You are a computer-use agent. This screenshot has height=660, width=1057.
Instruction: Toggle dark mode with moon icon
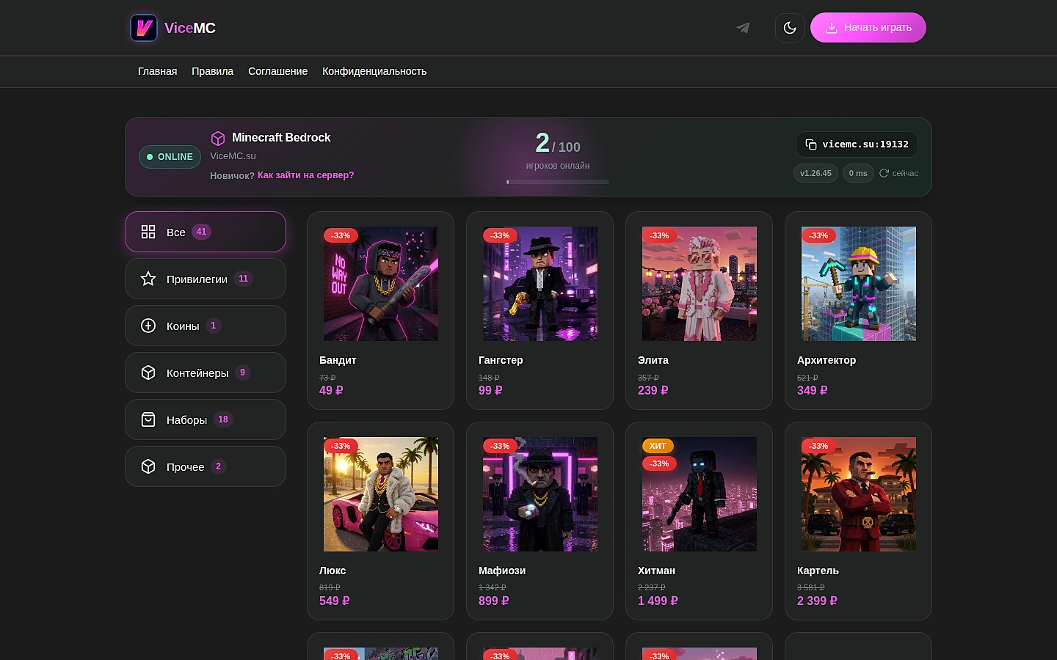click(790, 28)
